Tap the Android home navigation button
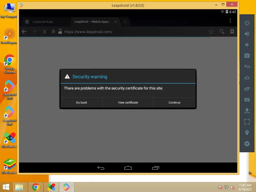This screenshot has height=192, width=256. pyautogui.click(x=128, y=168)
